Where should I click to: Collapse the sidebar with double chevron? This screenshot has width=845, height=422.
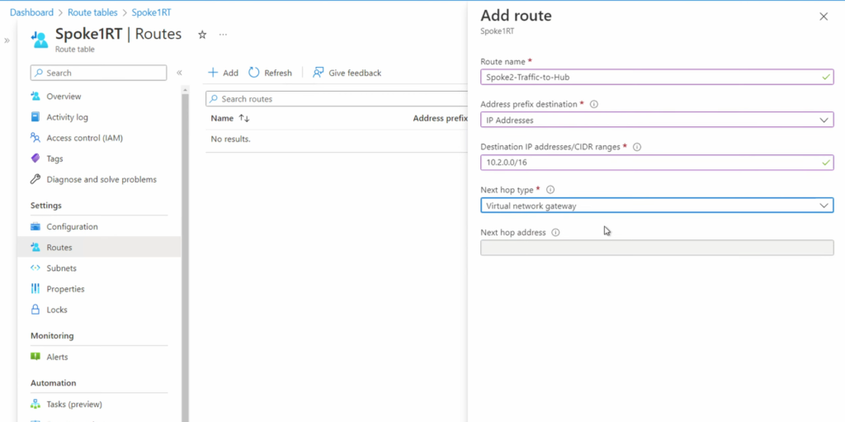[179, 73]
